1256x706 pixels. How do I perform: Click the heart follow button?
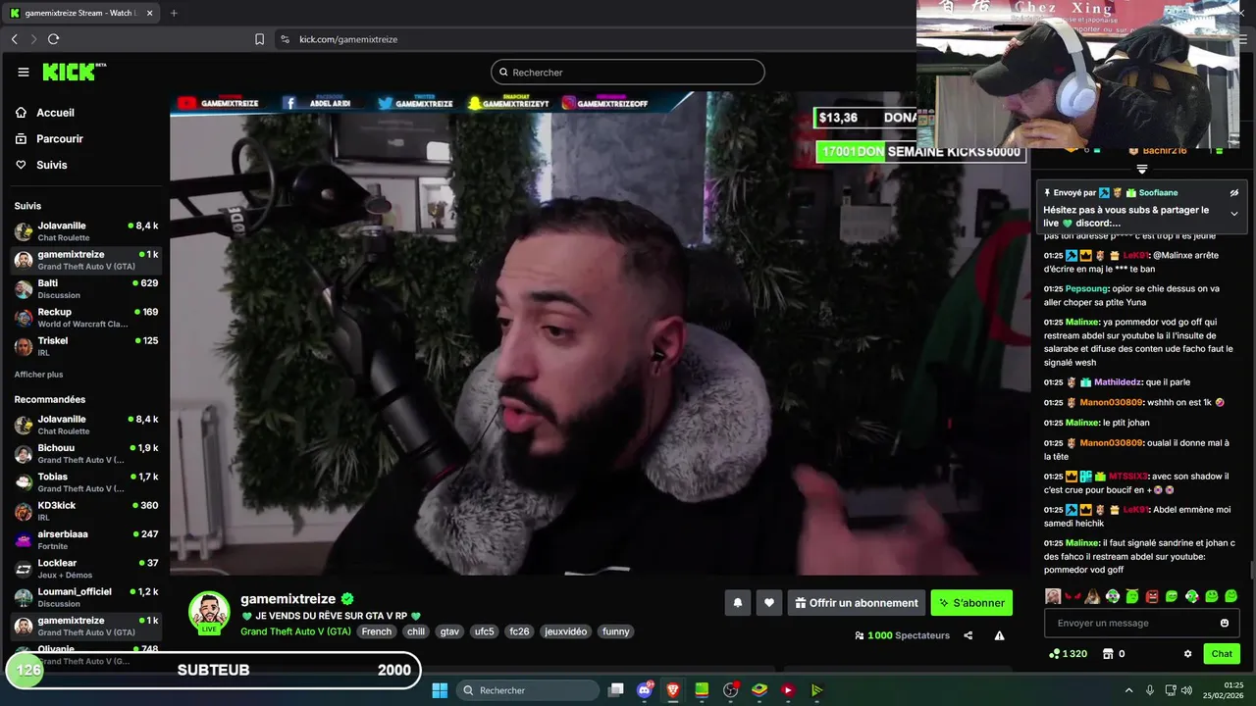(x=769, y=603)
